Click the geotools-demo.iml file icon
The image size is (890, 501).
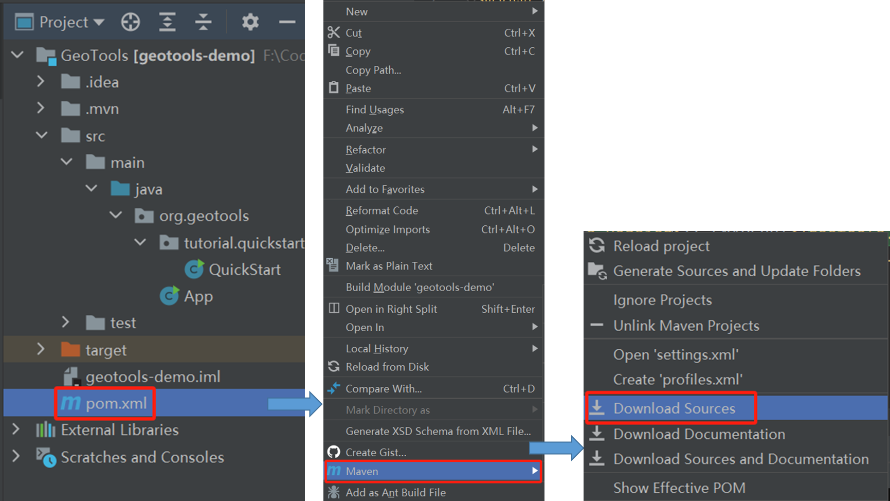tap(71, 377)
